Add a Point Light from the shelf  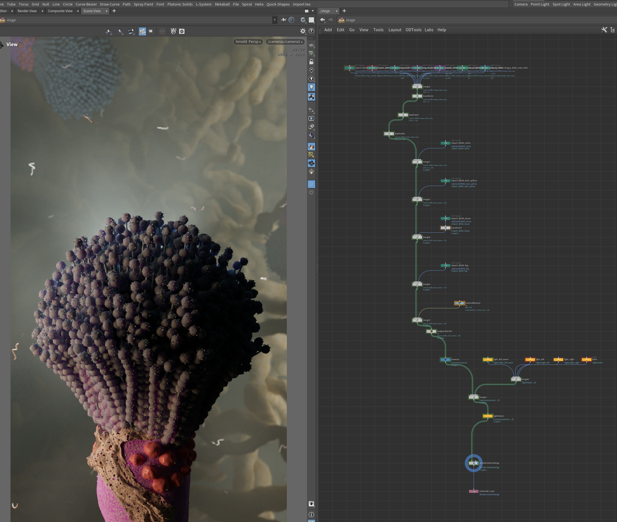[540, 4]
